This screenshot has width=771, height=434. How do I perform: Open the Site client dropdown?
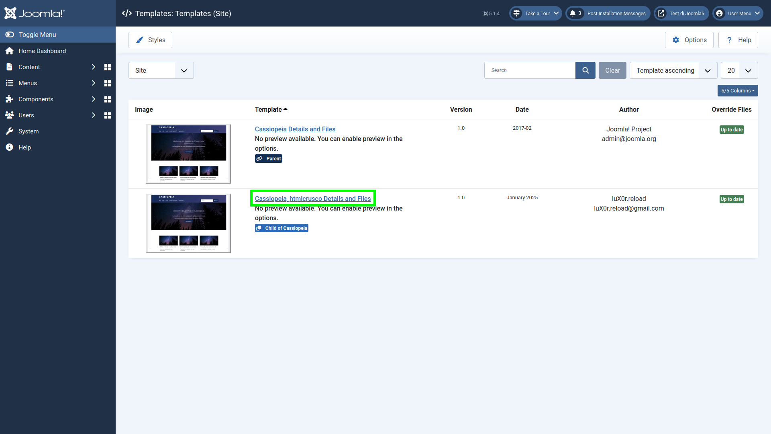pos(161,70)
